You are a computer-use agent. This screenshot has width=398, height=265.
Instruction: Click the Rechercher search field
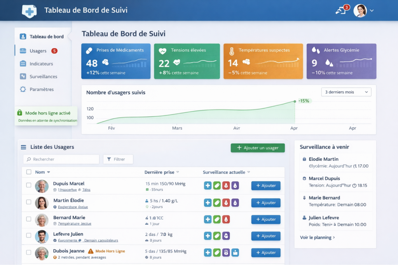[x=61, y=159]
